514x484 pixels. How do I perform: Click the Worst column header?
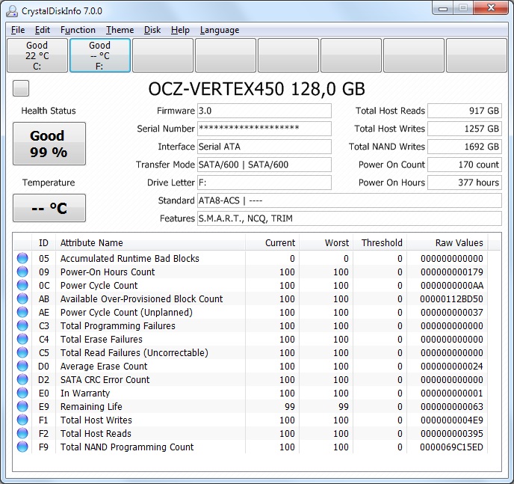pos(326,243)
